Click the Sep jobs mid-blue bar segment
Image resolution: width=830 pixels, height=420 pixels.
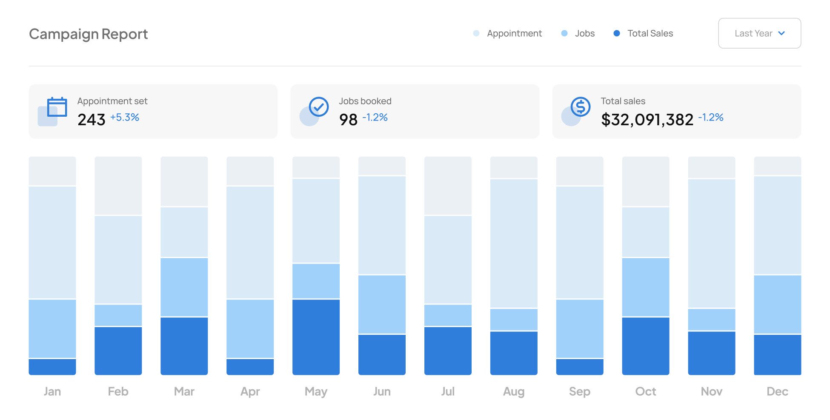coord(580,328)
